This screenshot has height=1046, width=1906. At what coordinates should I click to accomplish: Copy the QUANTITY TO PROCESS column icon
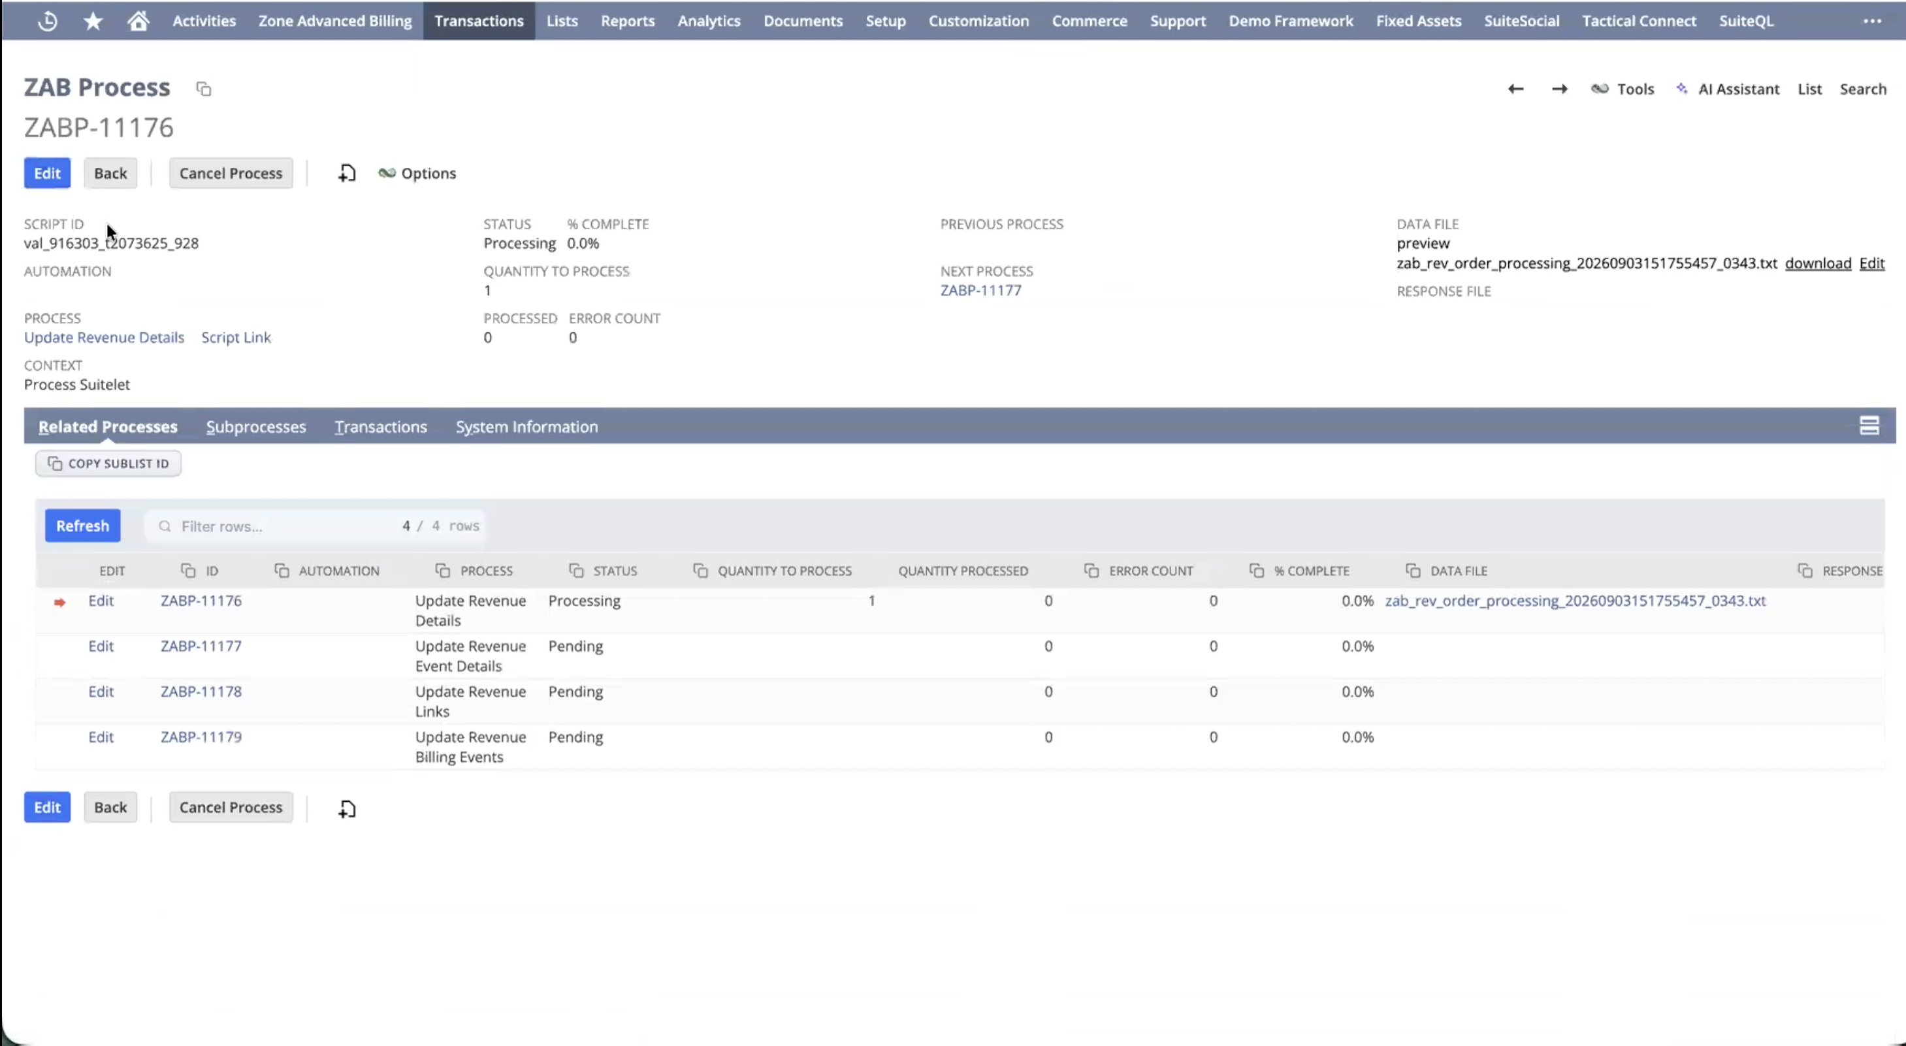click(x=700, y=571)
